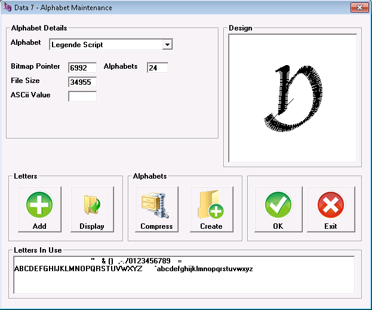This screenshot has width=372, height=310.
Task: Click the app icon in the title bar
Action: click(7, 7)
